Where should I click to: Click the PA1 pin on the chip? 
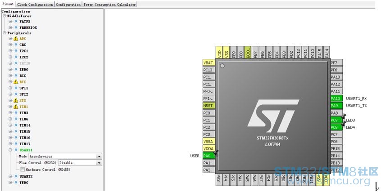click(209, 163)
